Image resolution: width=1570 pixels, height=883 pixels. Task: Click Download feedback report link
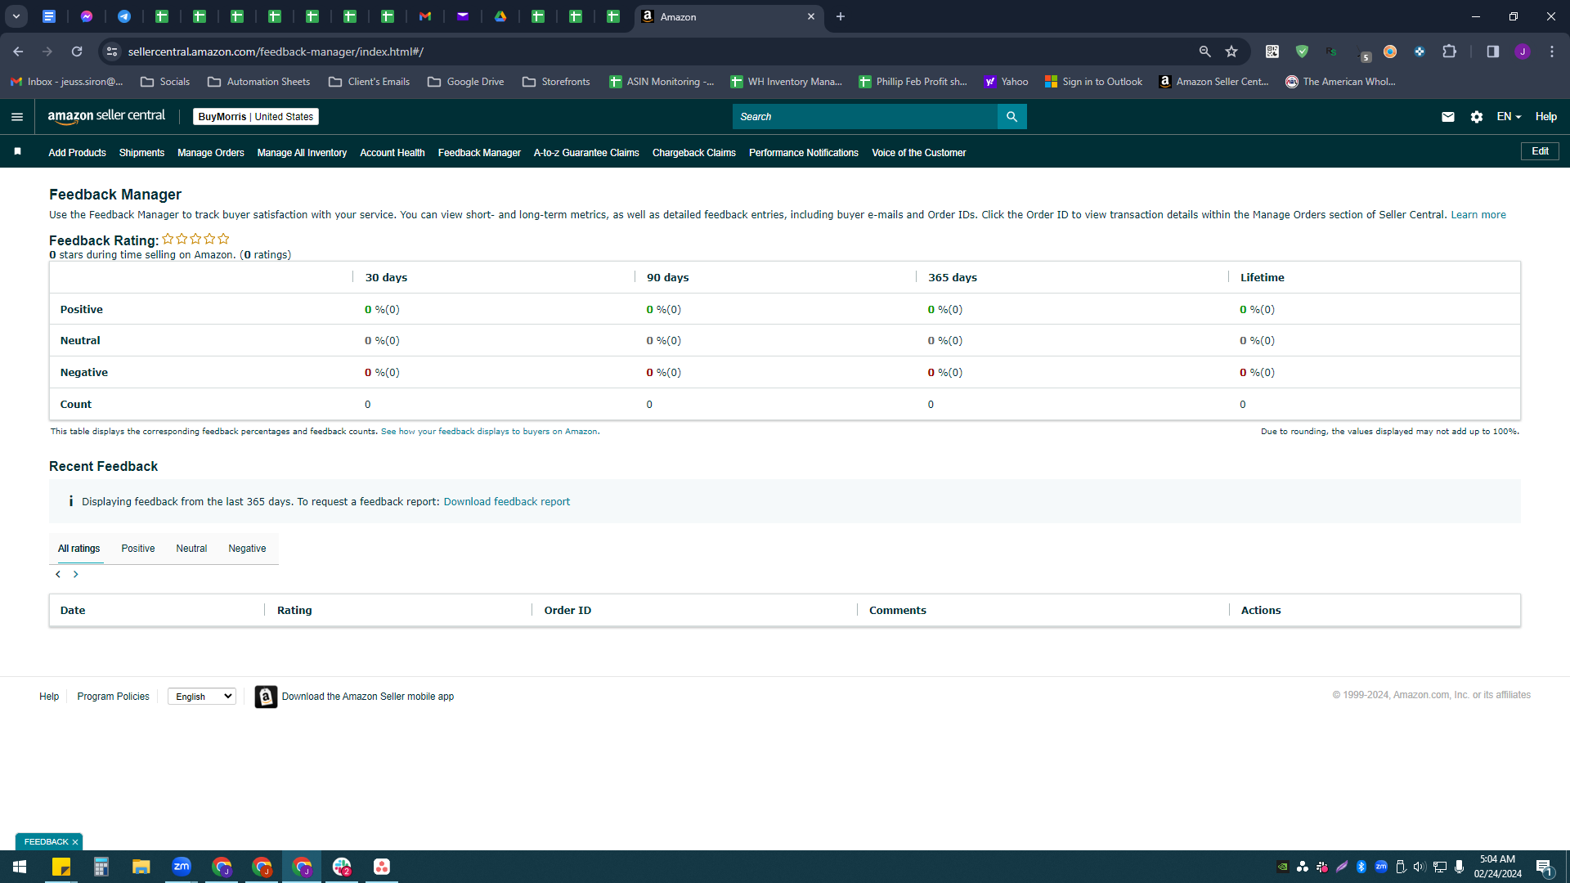[x=507, y=502]
